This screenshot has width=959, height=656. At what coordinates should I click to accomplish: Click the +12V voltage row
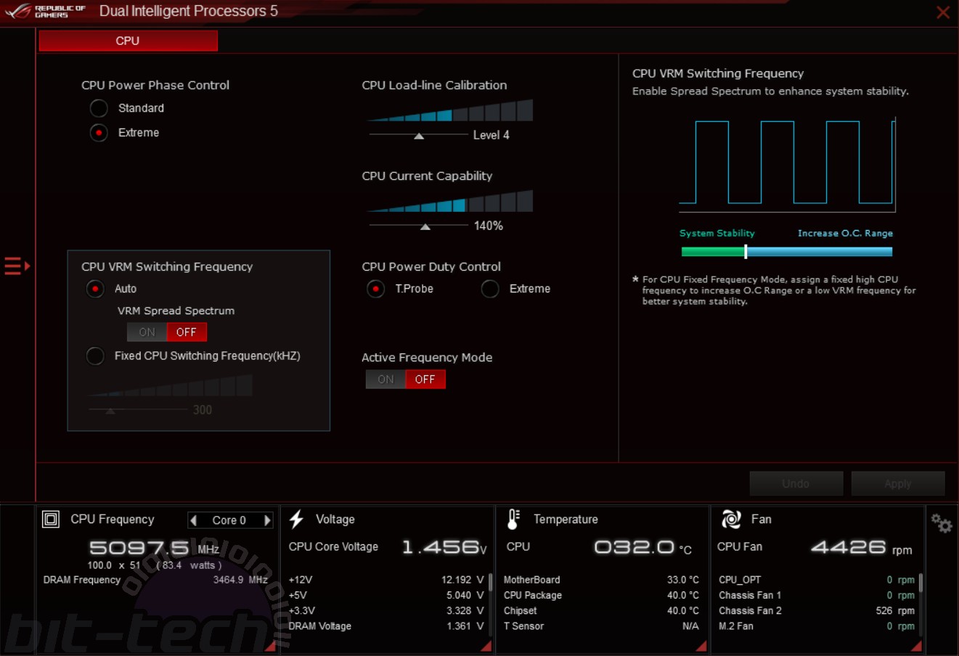pos(386,580)
